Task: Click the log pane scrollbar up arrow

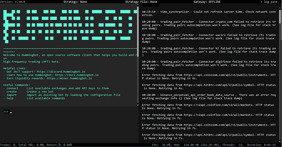Action: pos(280,8)
